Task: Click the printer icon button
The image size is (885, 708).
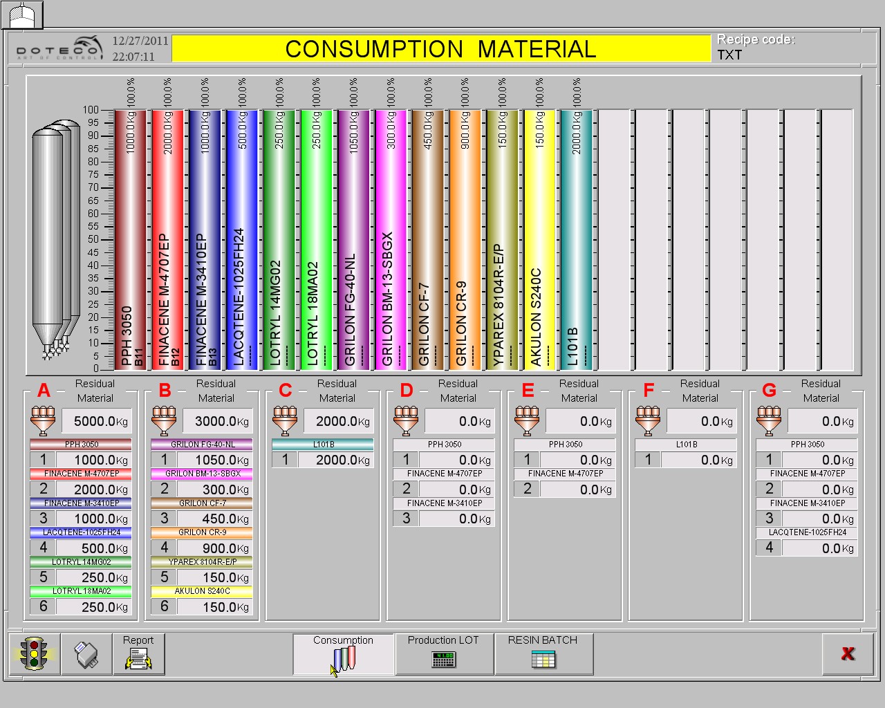Action: 86,654
